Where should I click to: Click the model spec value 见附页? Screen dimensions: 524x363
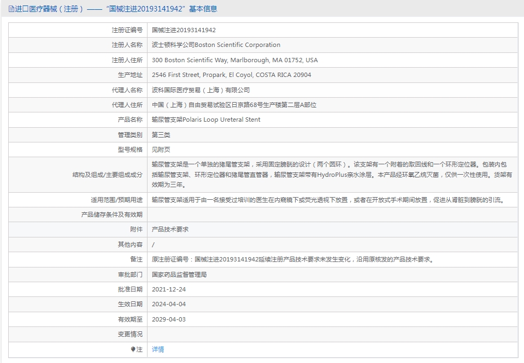point(161,150)
